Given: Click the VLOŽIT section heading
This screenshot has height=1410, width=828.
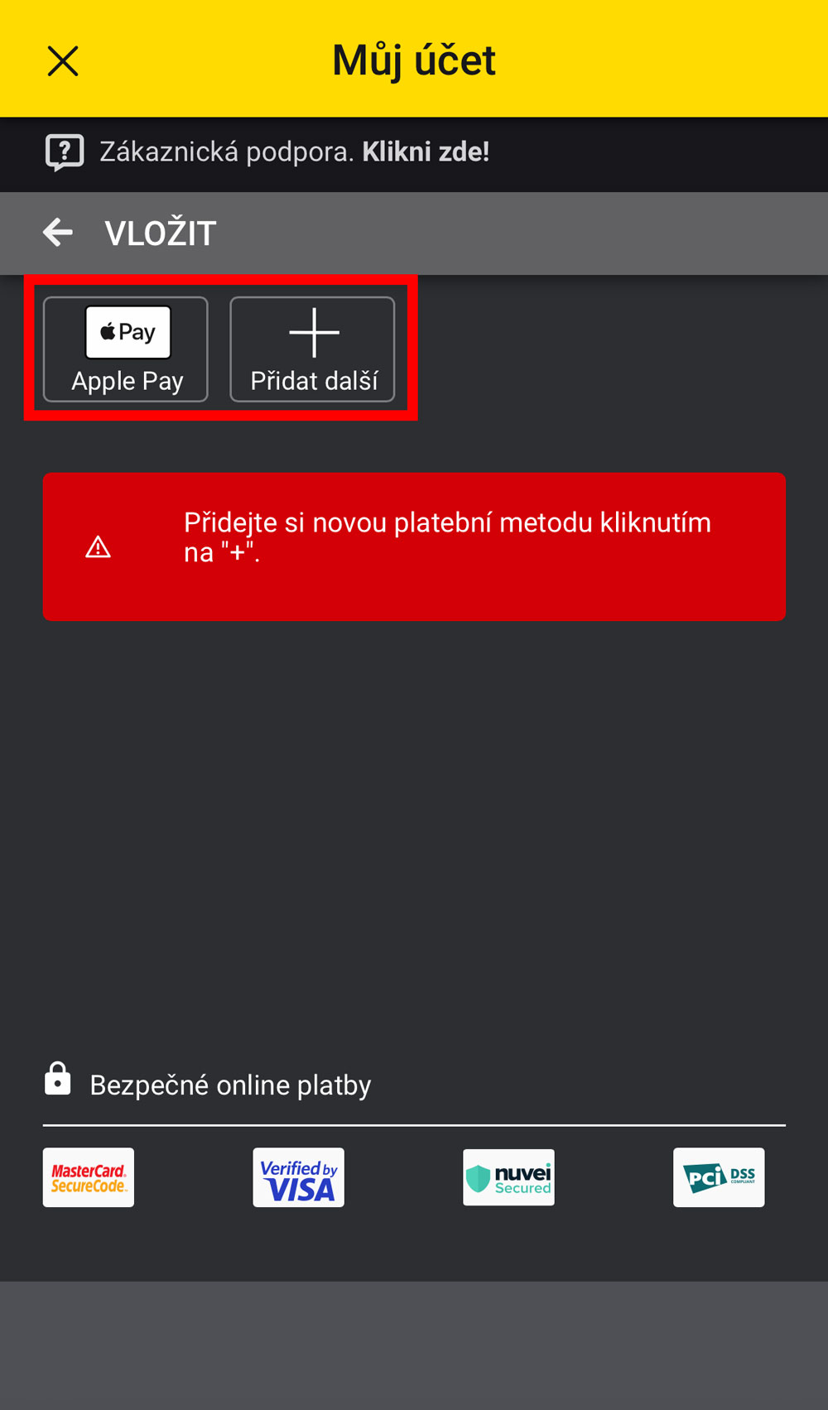Looking at the screenshot, I should 161,233.
